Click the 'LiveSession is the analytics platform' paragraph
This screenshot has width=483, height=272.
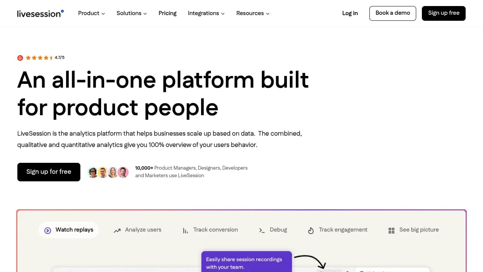pos(160,139)
